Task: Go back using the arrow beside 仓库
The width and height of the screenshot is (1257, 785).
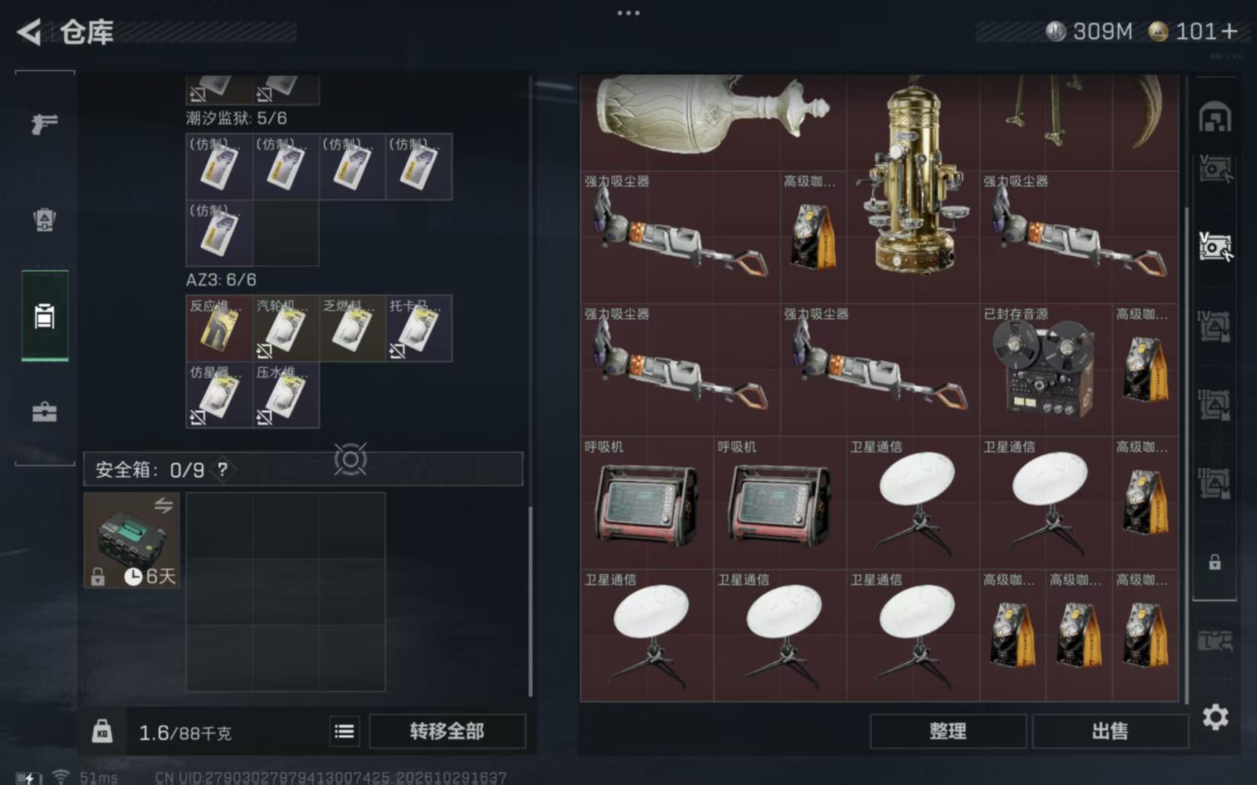Action: [x=29, y=32]
